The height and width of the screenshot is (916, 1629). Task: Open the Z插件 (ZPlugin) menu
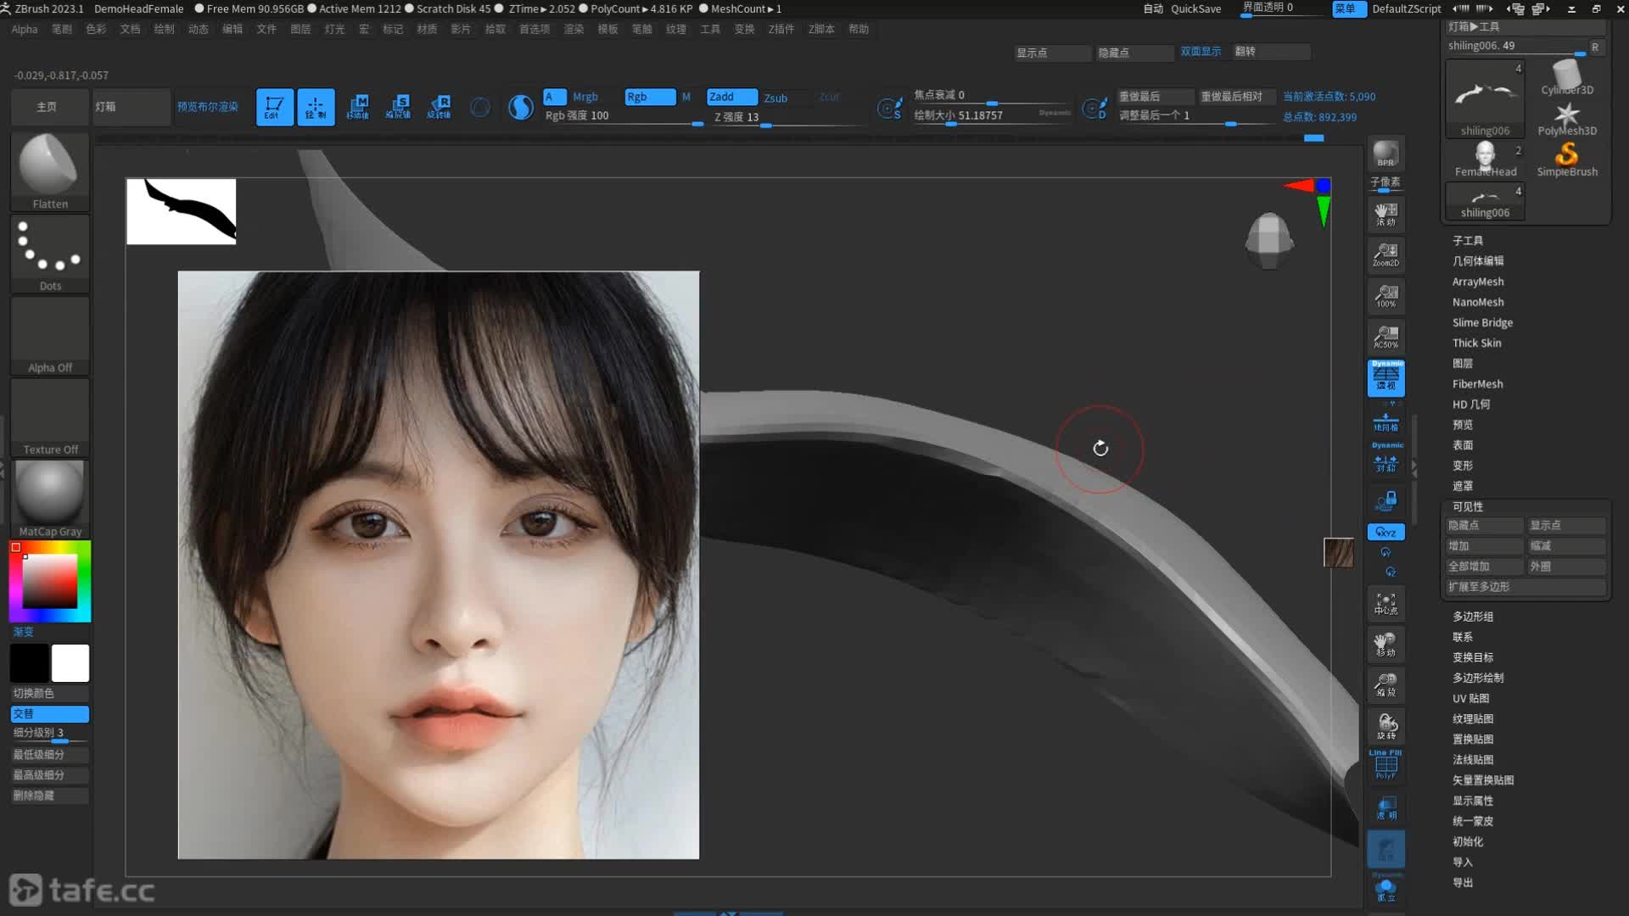pos(781,29)
